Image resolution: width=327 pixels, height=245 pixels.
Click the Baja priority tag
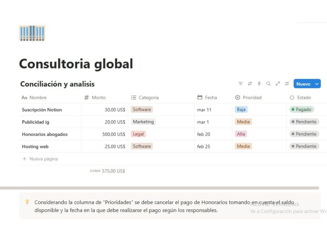point(241,109)
